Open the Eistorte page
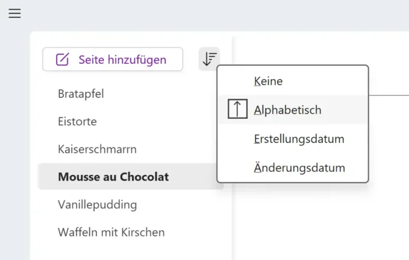 coord(77,121)
